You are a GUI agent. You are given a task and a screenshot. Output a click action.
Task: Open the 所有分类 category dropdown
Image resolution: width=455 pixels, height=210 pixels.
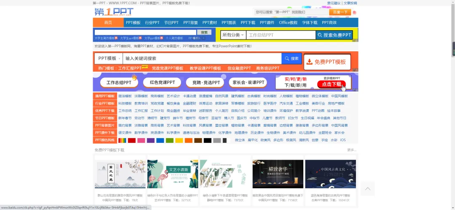pyautogui.click(x=233, y=35)
